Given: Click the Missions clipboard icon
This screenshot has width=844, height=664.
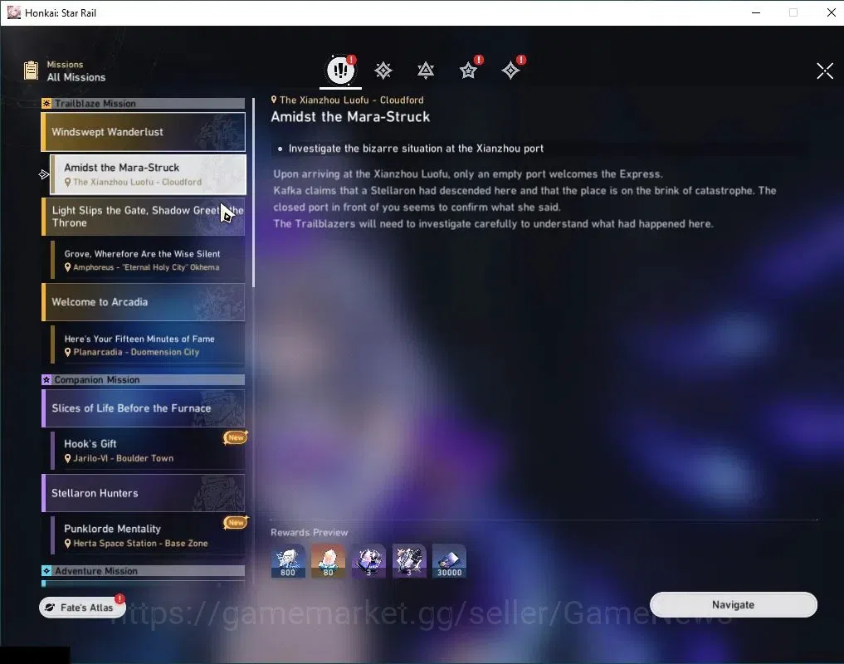Looking at the screenshot, I should coord(32,70).
